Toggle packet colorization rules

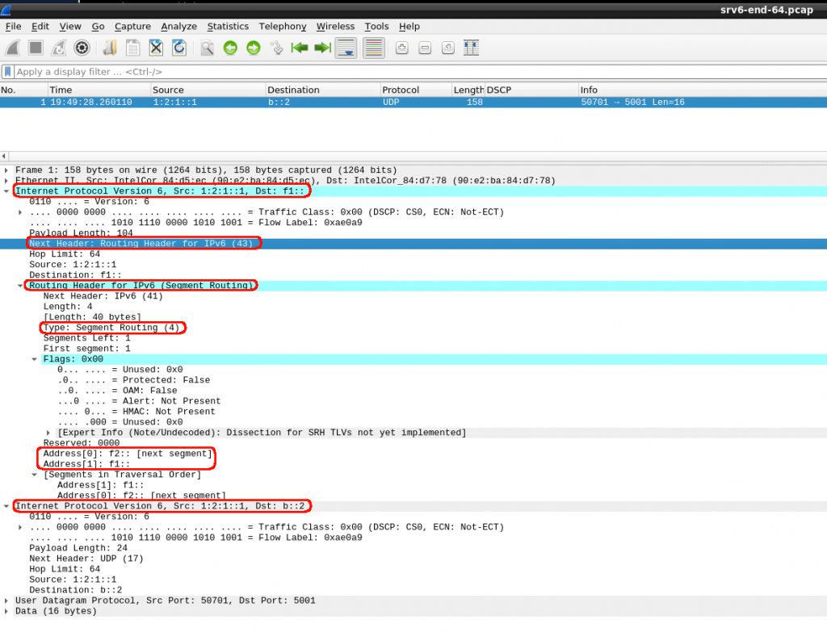[x=373, y=48]
